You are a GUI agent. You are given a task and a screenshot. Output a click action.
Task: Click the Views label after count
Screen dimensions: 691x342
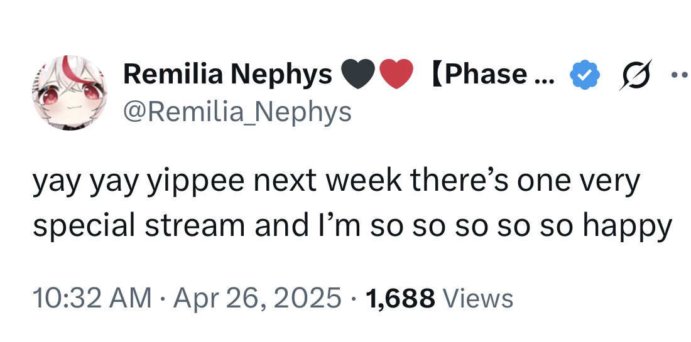[477, 298]
